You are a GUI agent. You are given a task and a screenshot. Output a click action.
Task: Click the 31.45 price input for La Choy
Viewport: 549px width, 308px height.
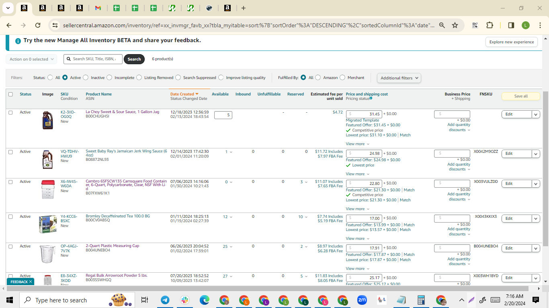[x=364, y=114]
